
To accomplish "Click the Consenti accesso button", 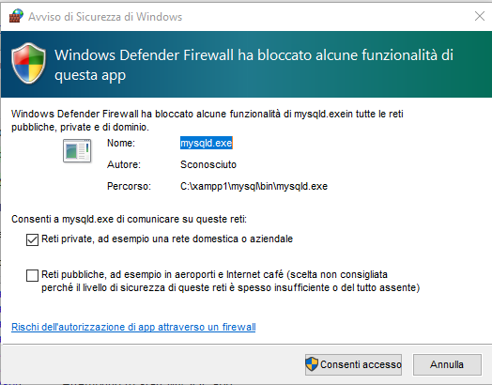I will coord(353,364).
